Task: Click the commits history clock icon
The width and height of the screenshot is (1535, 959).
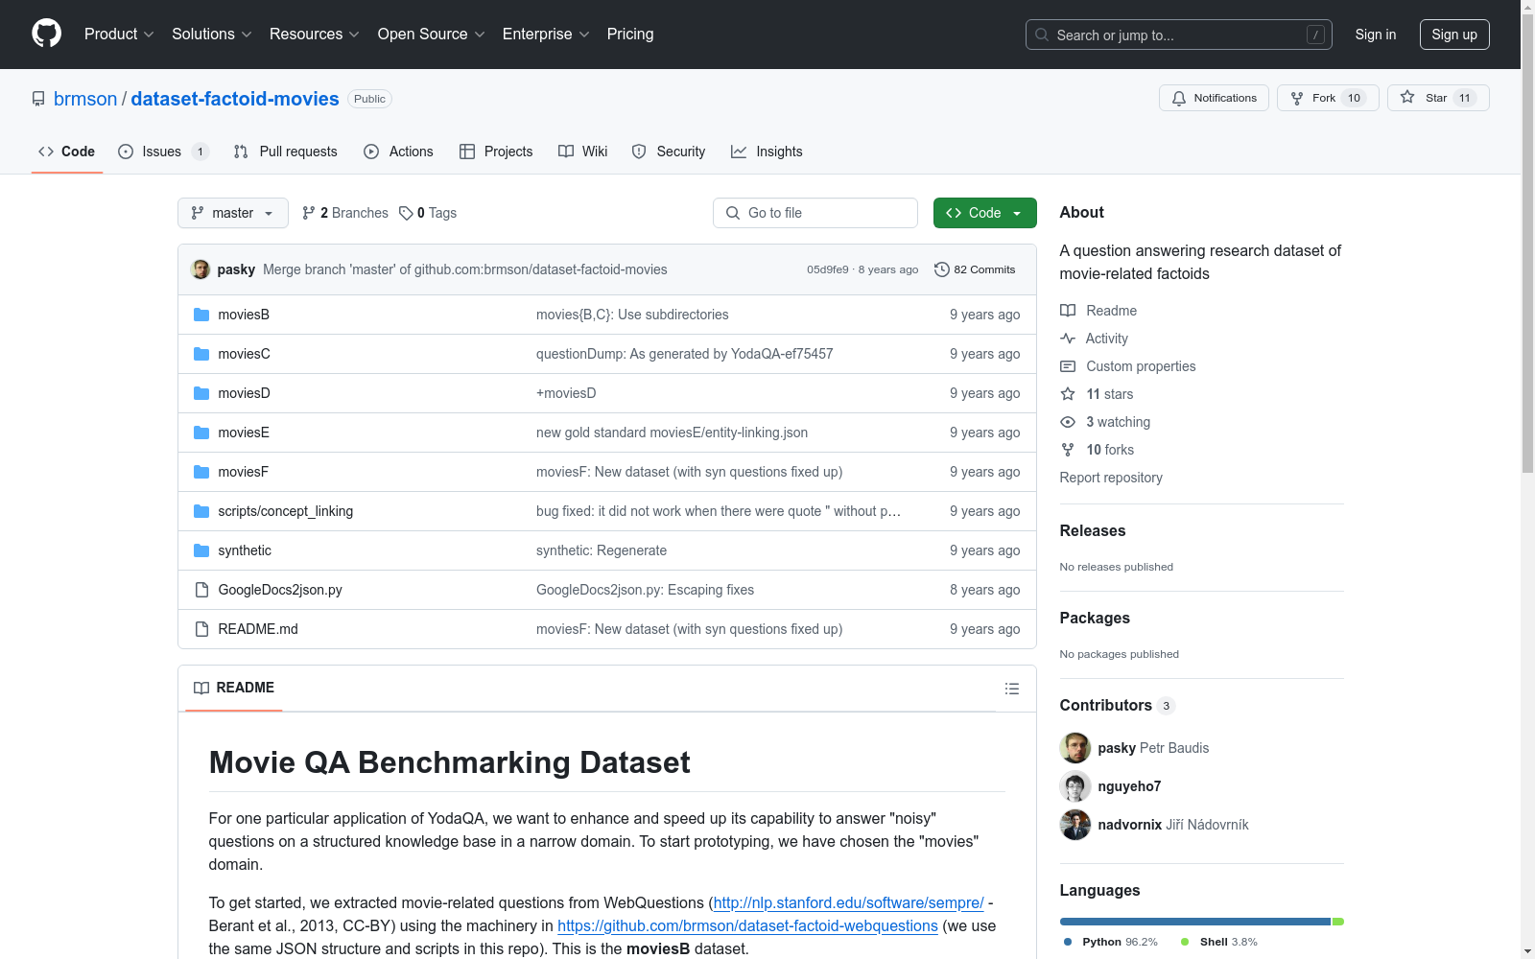Action: point(942,269)
